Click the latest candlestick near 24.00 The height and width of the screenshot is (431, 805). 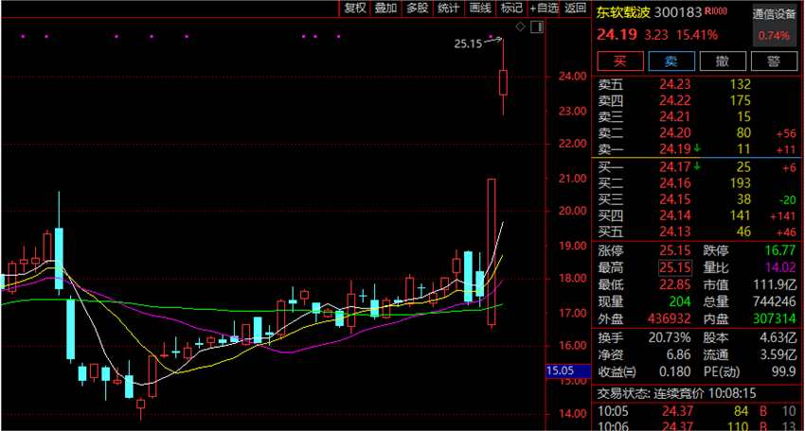(x=503, y=82)
